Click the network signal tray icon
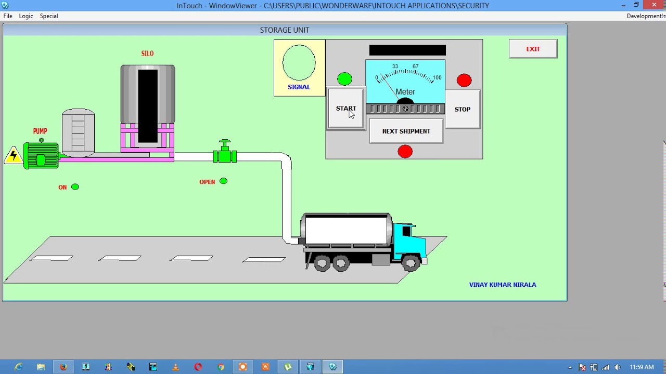 coord(606,367)
